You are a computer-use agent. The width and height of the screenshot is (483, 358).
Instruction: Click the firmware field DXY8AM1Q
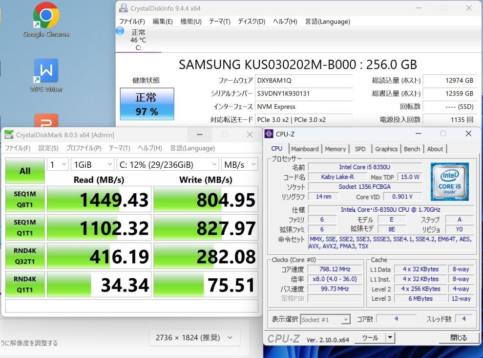tap(304, 81)
